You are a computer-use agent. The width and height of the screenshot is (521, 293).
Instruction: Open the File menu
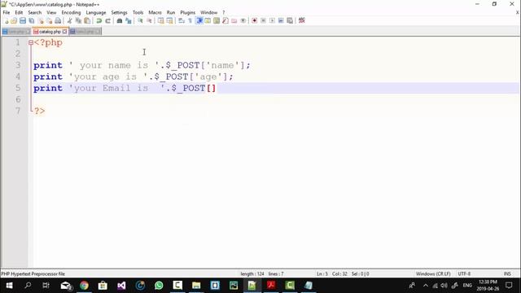[7, 13]
